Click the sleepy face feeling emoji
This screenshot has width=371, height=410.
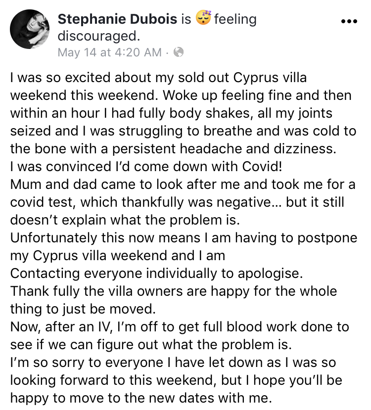point(203,19)
